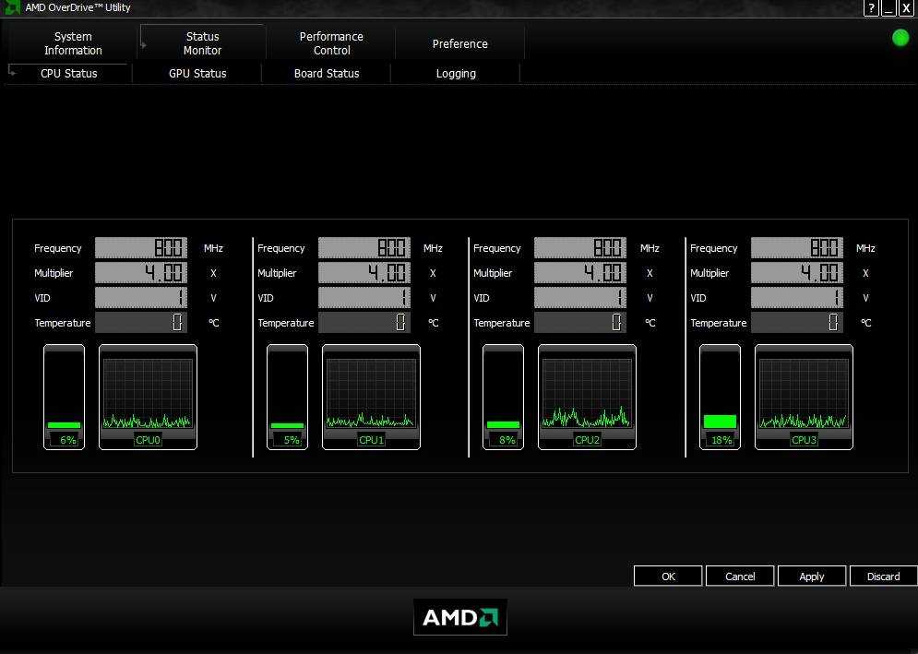Viewport: 918px width, 654px height.
Task: Click the CPU3 label under the graph
Action: 804,440
